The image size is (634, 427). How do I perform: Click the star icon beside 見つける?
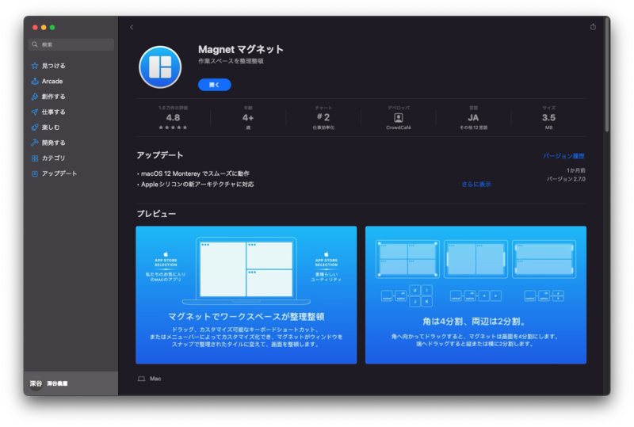(35, 66)
